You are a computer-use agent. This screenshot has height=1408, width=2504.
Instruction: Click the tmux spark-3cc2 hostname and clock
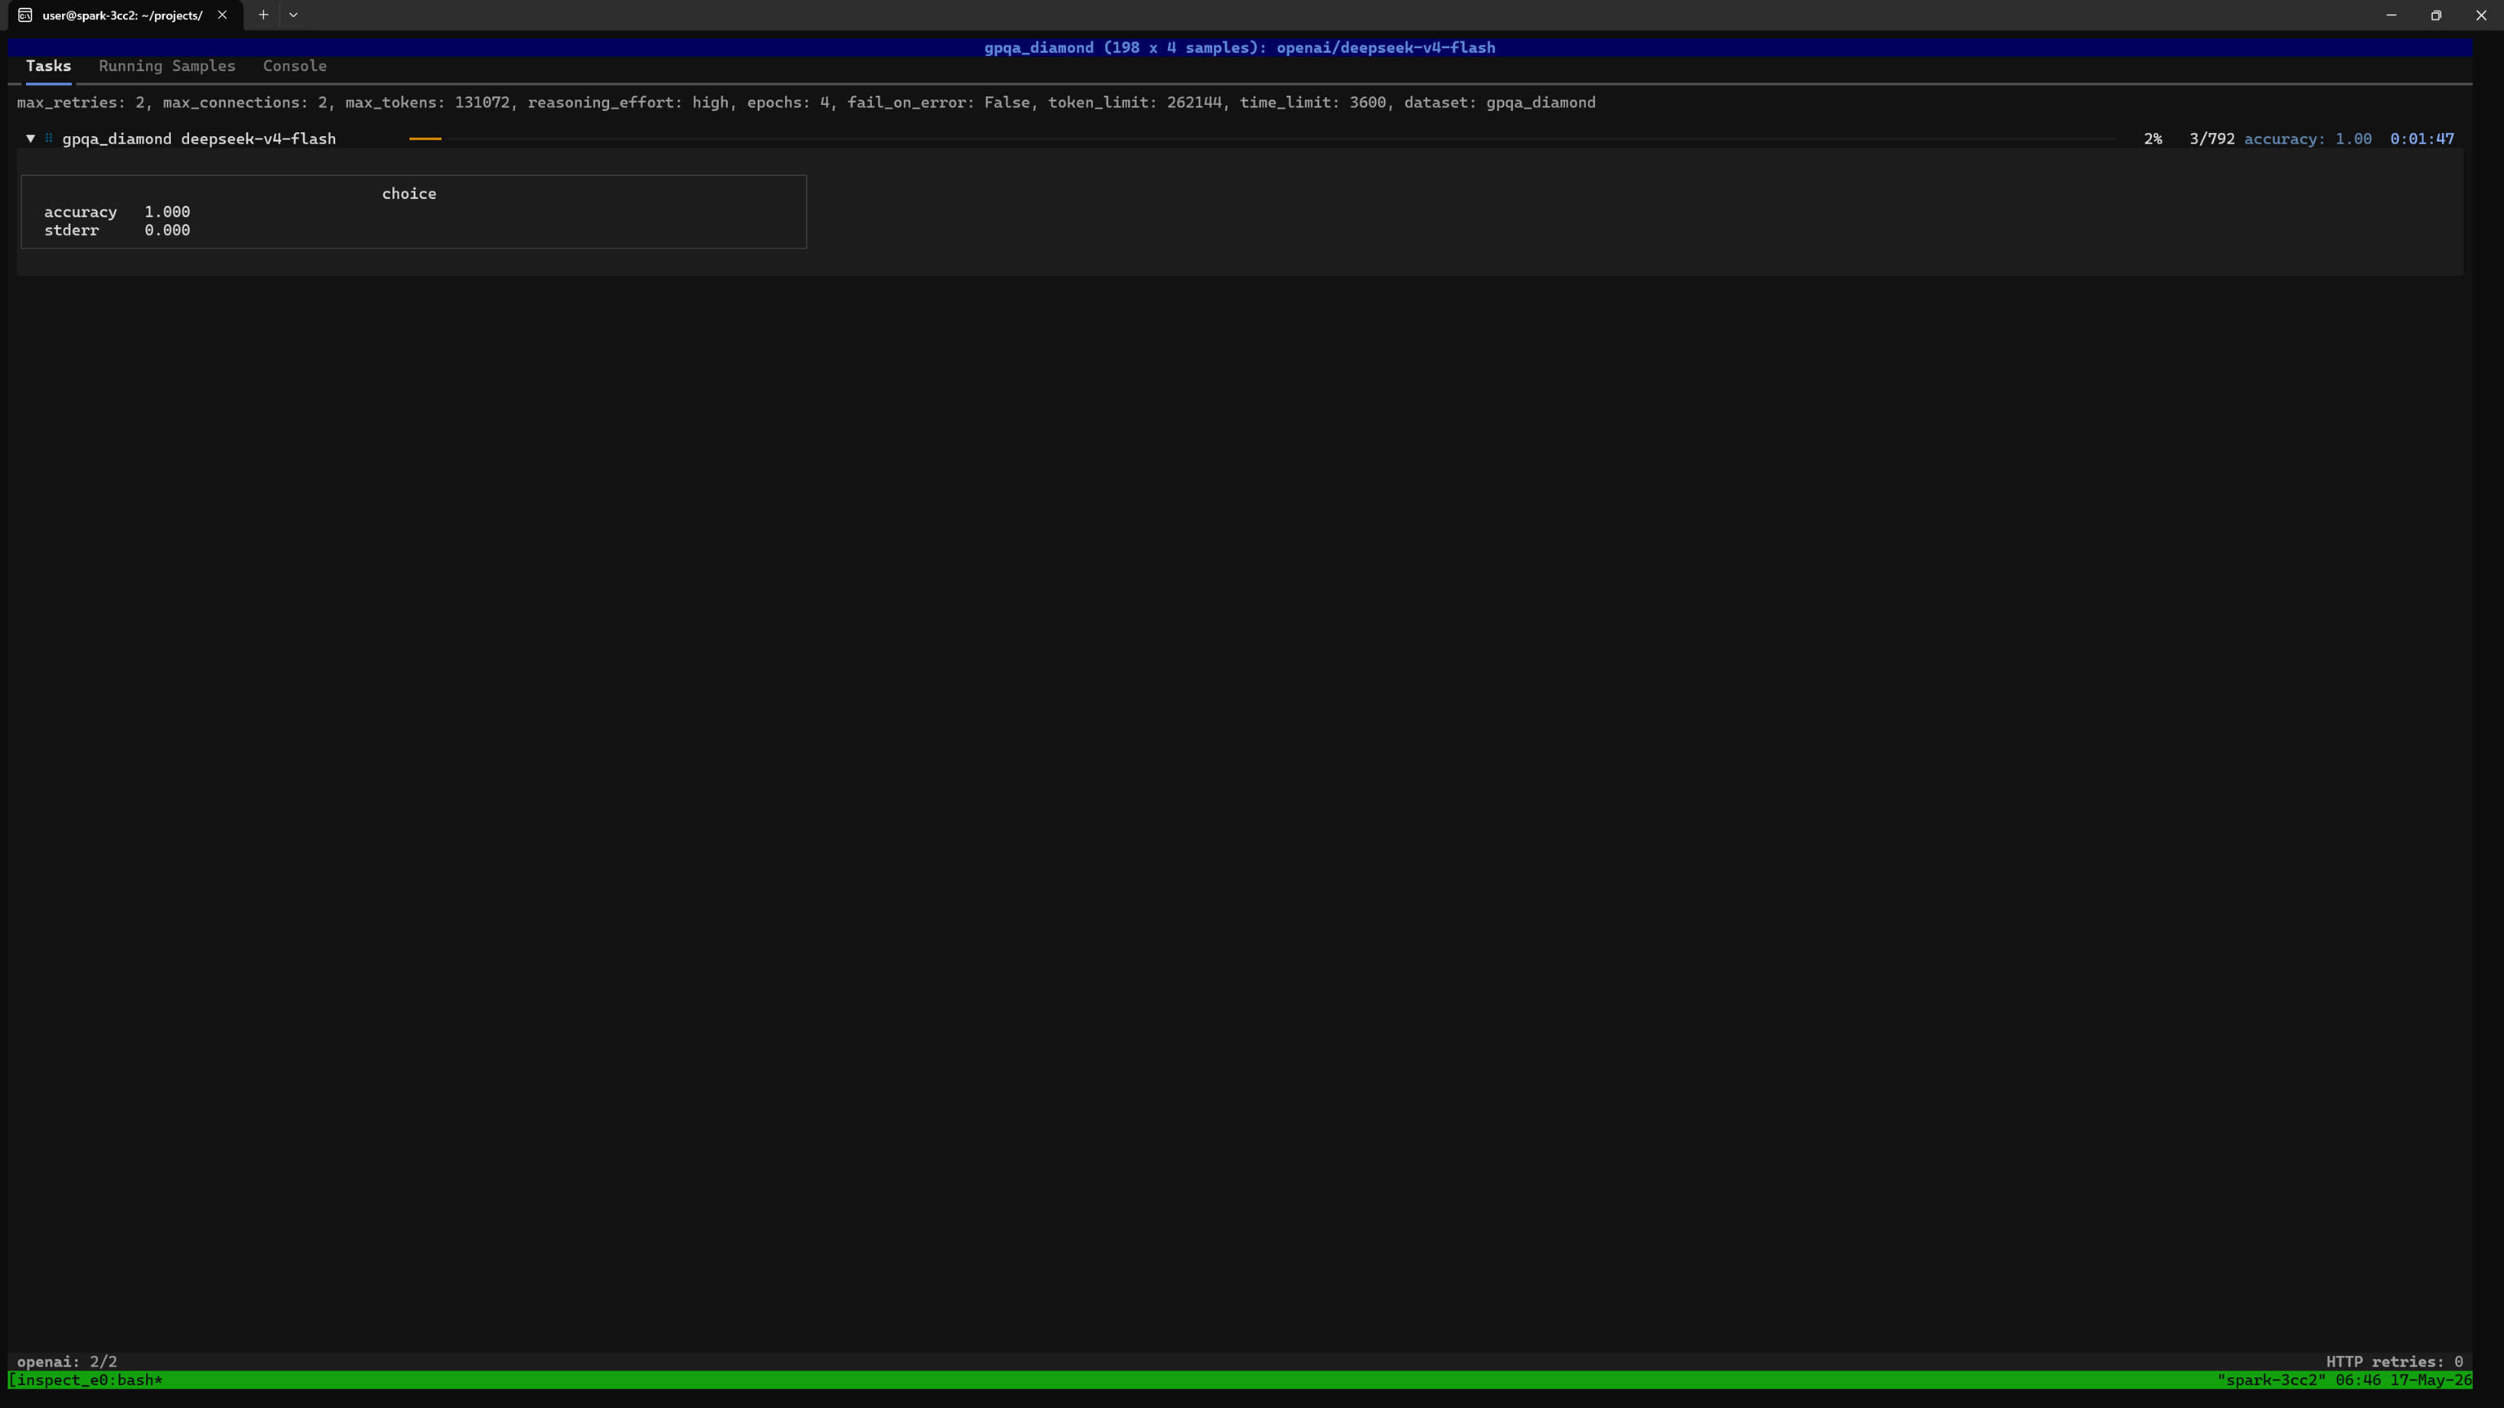tap(2343, 1379)
